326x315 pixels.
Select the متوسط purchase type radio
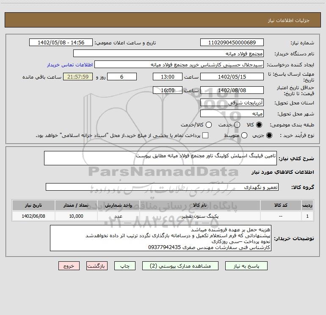pyautogui.click(x=244, y=135)
